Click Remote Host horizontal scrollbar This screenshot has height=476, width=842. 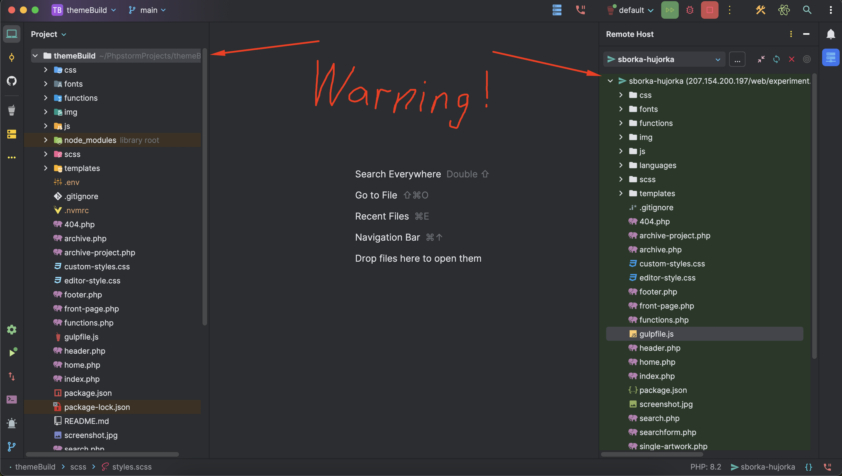[652, 454]
